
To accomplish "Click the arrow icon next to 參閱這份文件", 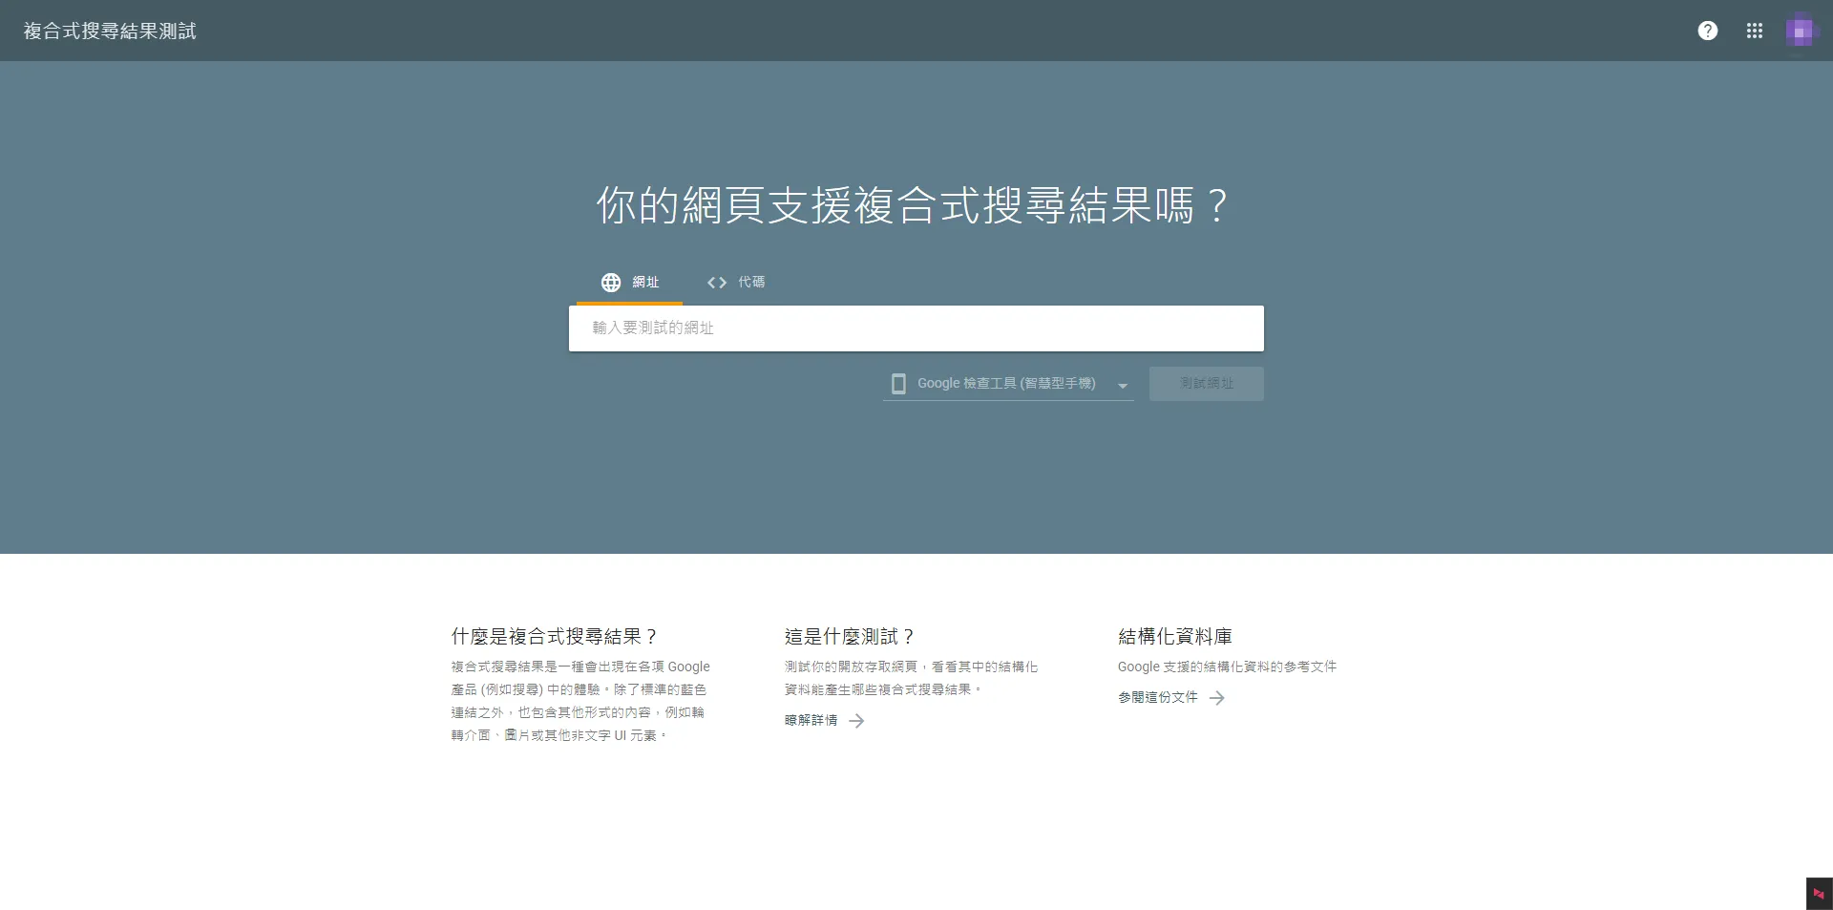I will point(1216,698).
